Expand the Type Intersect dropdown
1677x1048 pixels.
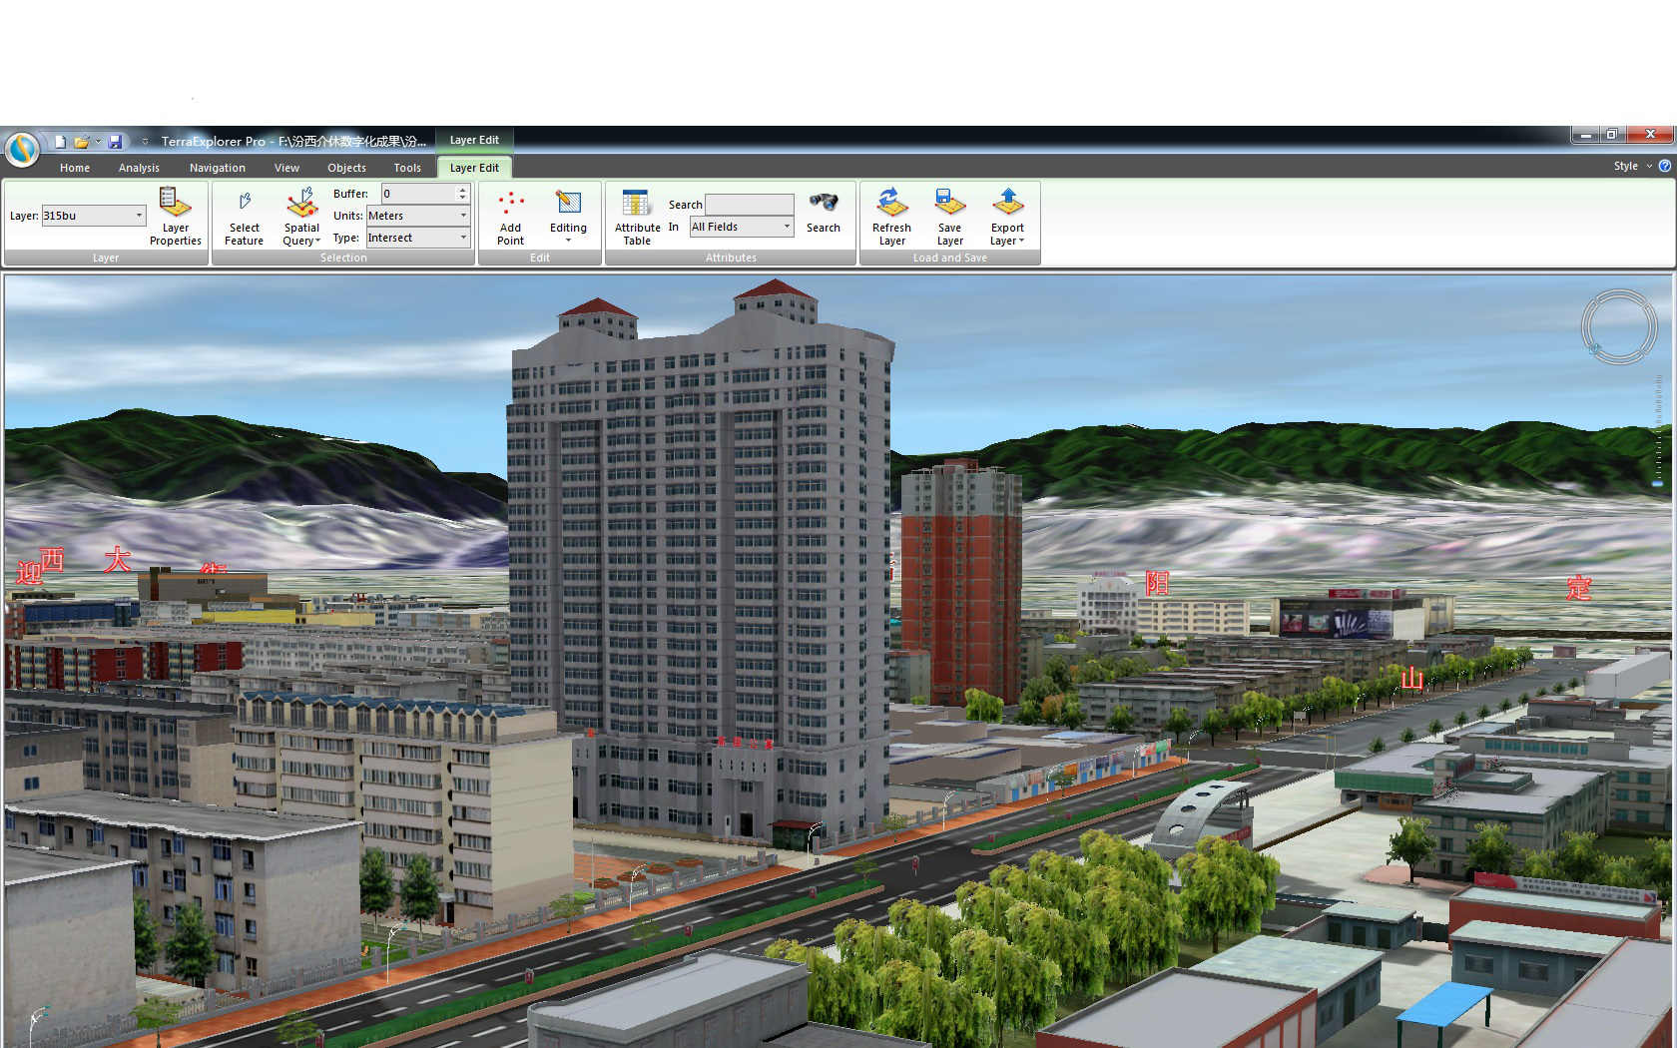(463, 238)
